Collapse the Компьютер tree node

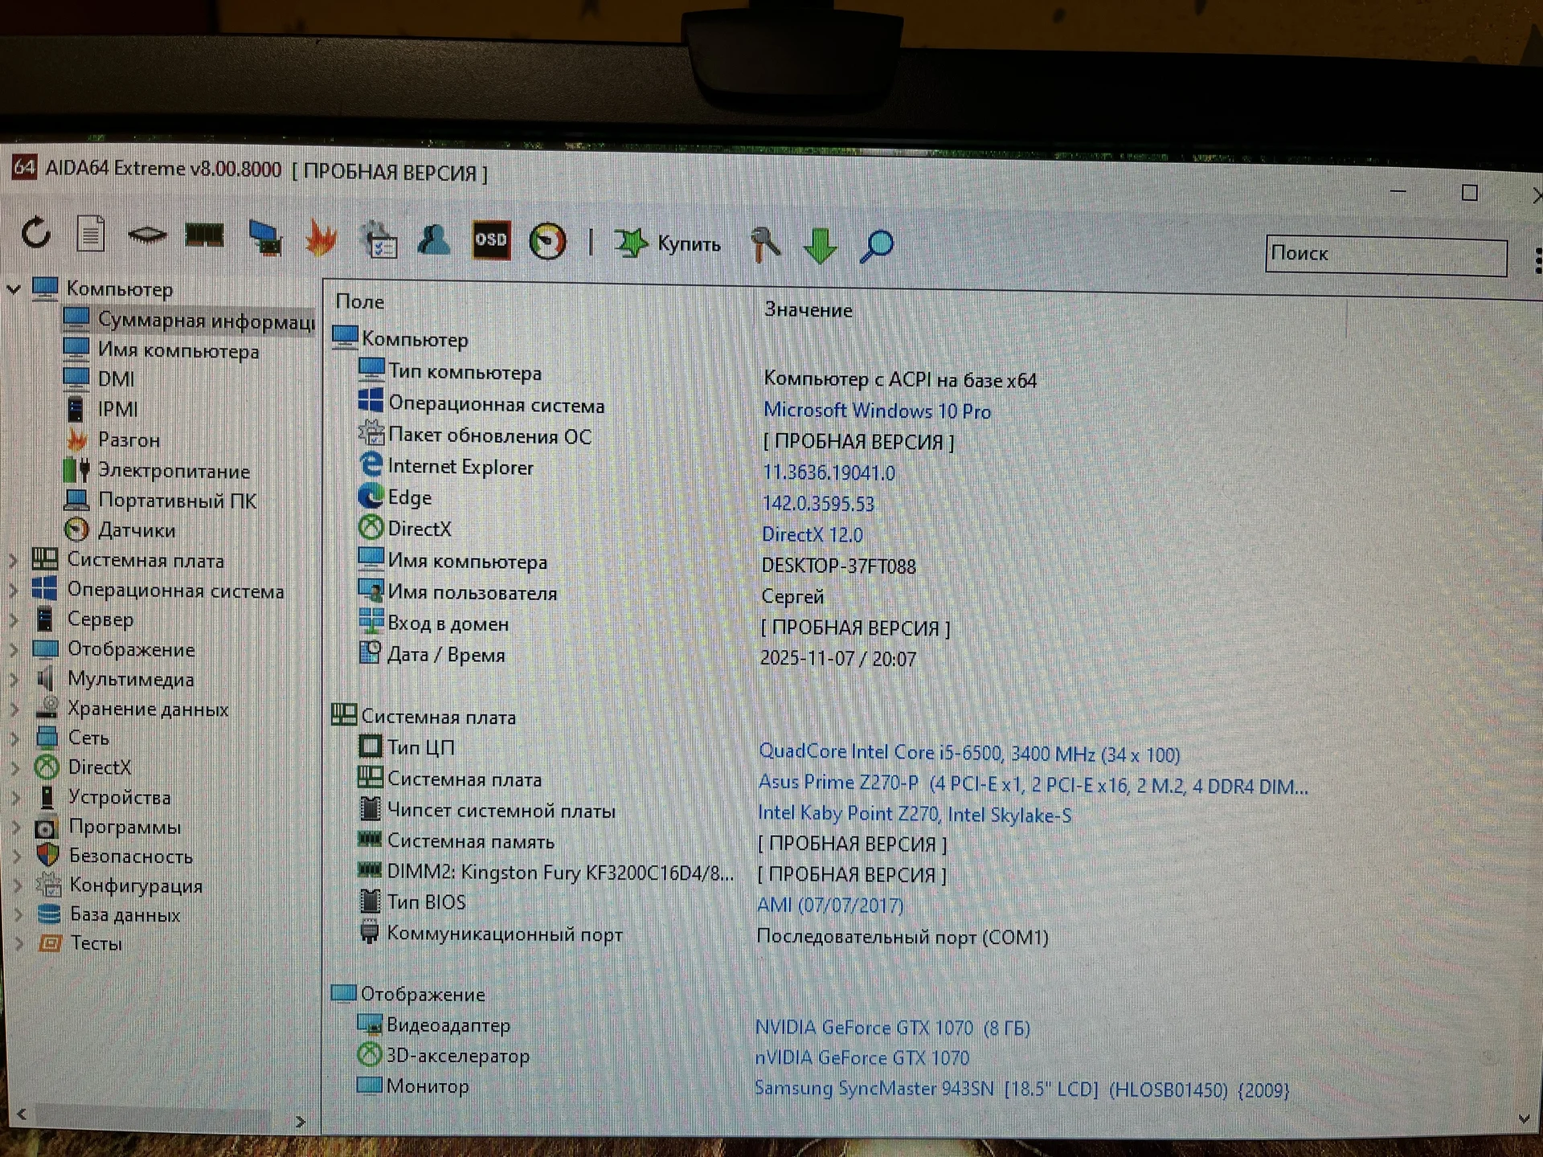[x=14, y=288]
